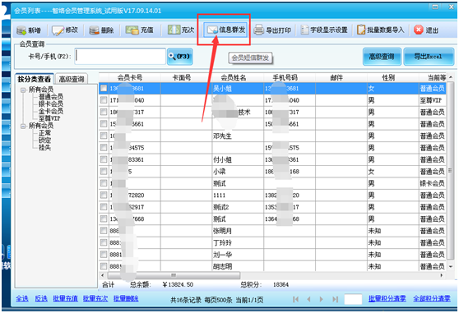
Task: Select 至尊VIP in the category tree
Action: pyautogui.click(x=49, y=118)
